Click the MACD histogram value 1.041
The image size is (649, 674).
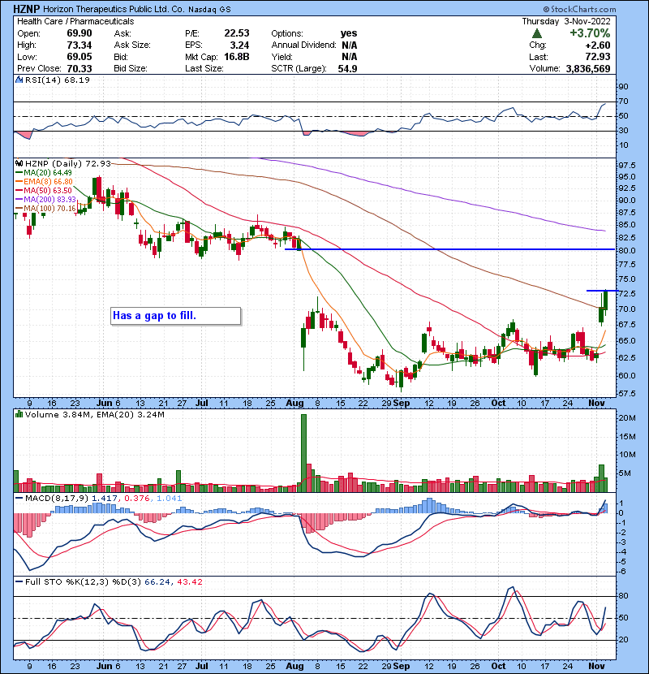click(x=169, y=499)
